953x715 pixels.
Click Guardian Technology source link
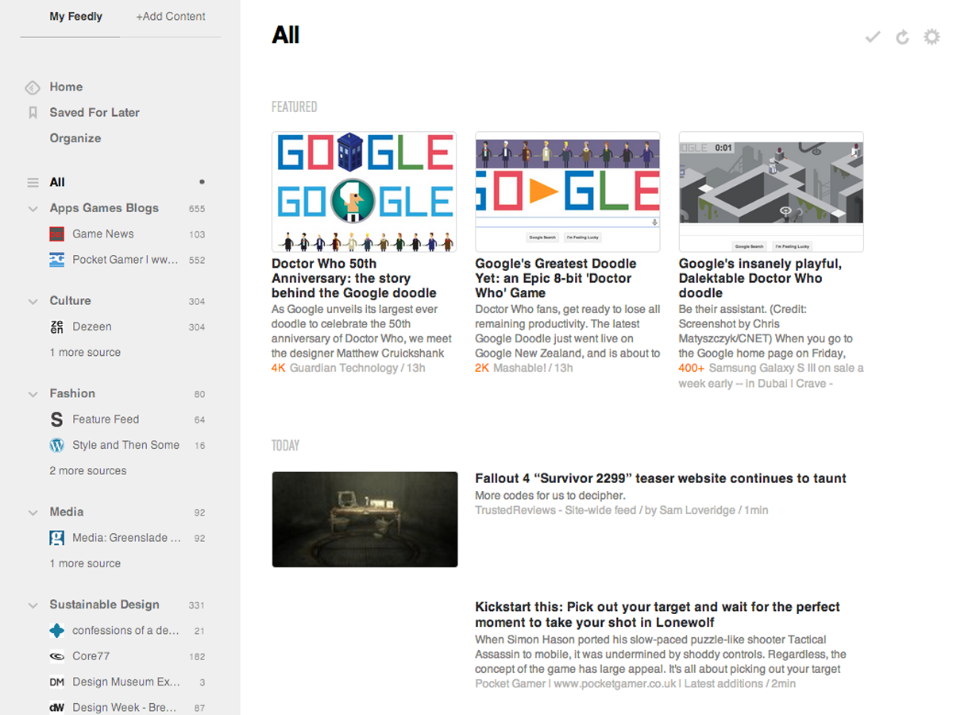[344, 368]
